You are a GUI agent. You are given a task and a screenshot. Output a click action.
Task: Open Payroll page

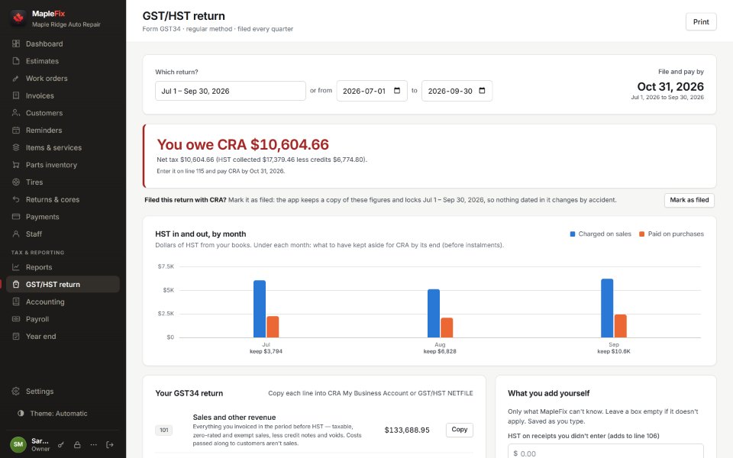pos(63,319)
